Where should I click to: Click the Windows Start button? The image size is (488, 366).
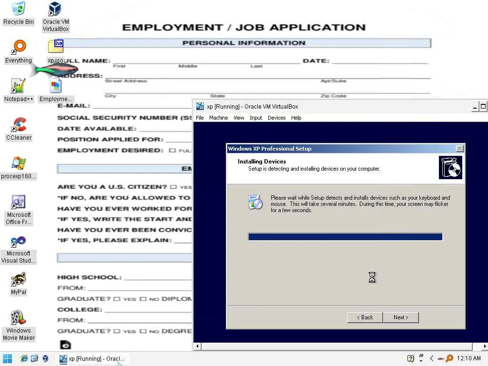(7, 358)
